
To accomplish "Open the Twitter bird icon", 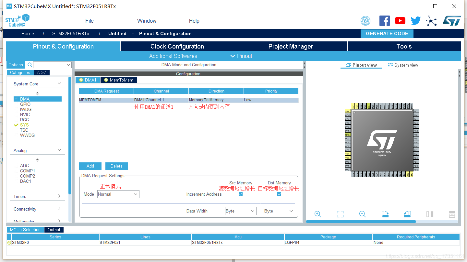I will pyautogui.click(x=416, y=21).
